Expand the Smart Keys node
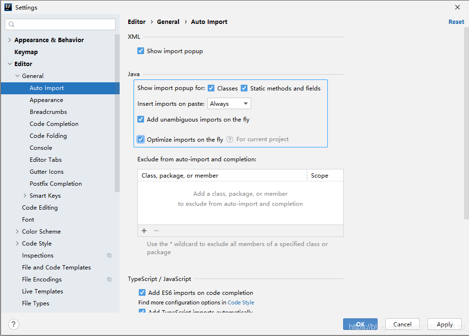The image size is (469, 336). click(x=24, y=195)
